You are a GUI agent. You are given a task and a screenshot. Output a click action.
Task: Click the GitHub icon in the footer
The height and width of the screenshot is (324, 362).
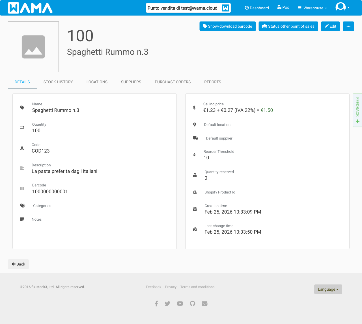click(x=192, y=303)
